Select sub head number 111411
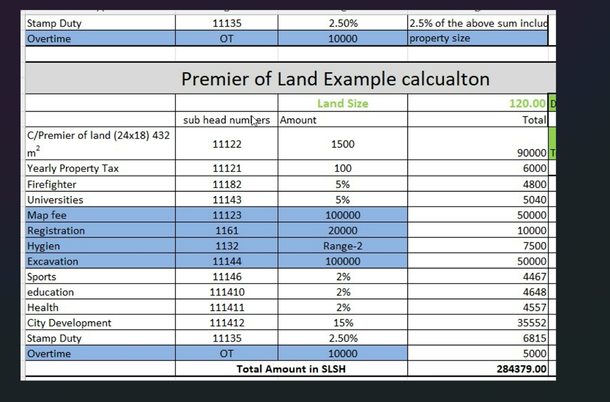610x402 pixels. coord(227,308)
